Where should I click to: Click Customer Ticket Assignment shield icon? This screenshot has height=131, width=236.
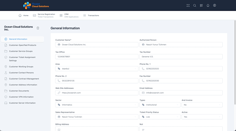tap(6, 57)
